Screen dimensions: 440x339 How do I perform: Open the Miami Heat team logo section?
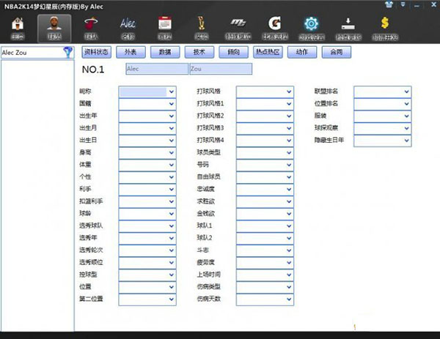click(x=91, y=27)
